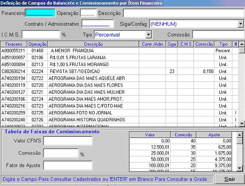Click the Finaceiro column header

(x=14, y=44)
